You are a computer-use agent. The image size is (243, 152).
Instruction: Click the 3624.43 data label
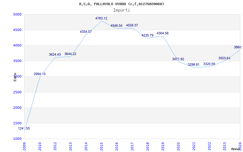tap(55, 54)
